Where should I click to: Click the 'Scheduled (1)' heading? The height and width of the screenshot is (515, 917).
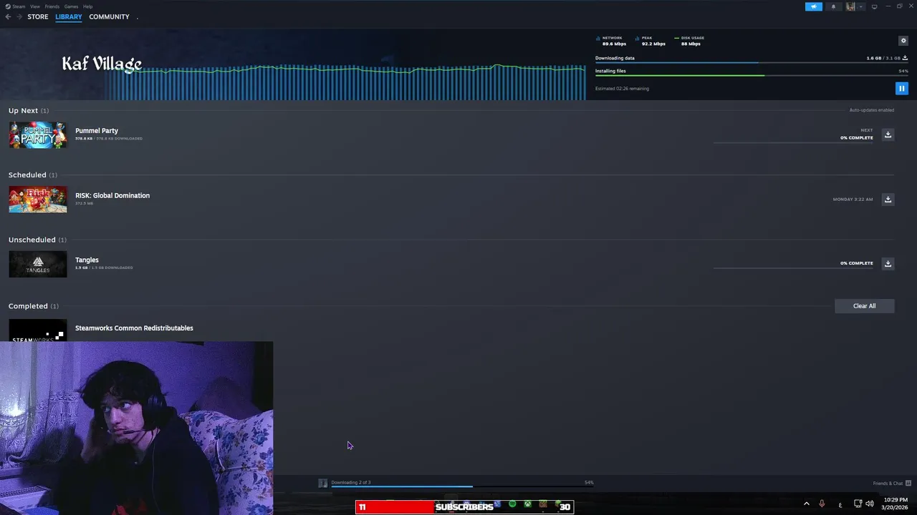point(33,175)
